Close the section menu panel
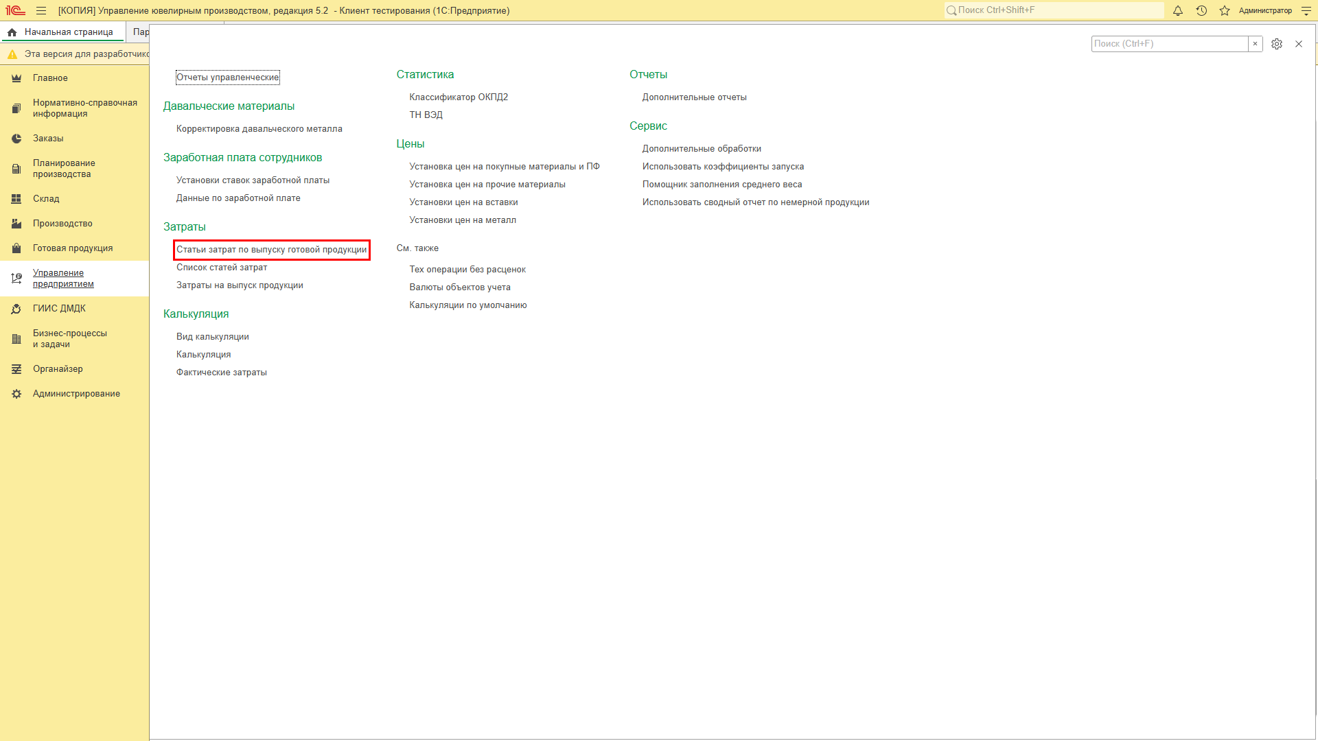This screenshot has height=741, width=1318. tap(1299, 44)
